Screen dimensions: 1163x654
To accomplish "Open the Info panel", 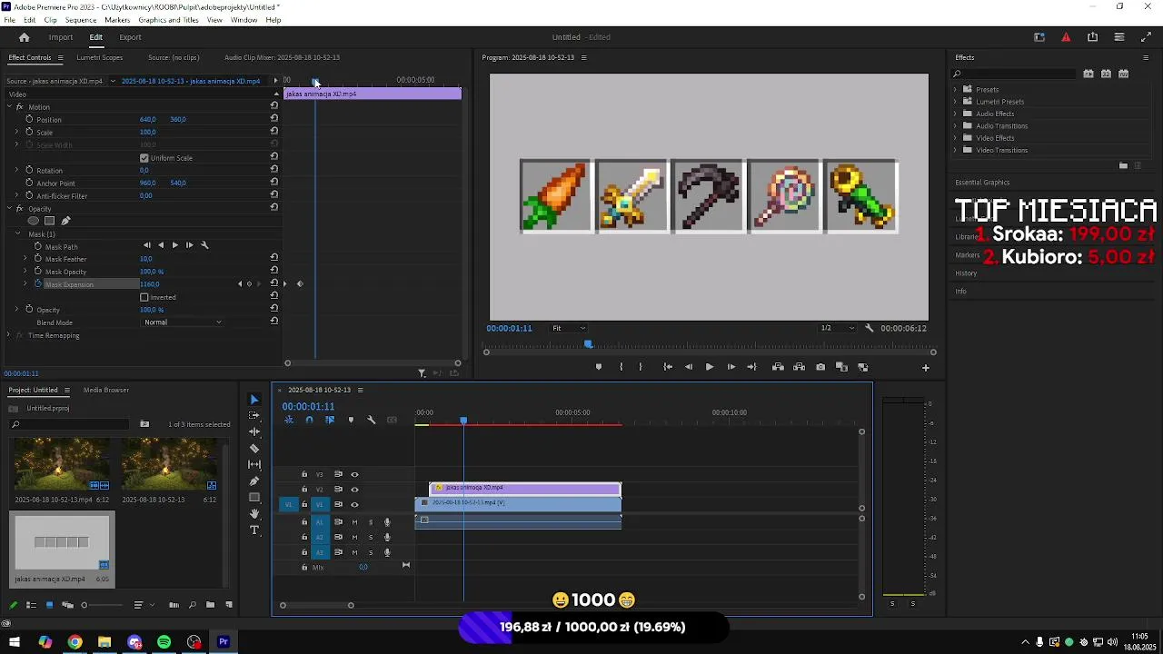I will click(x=960, y=292).
